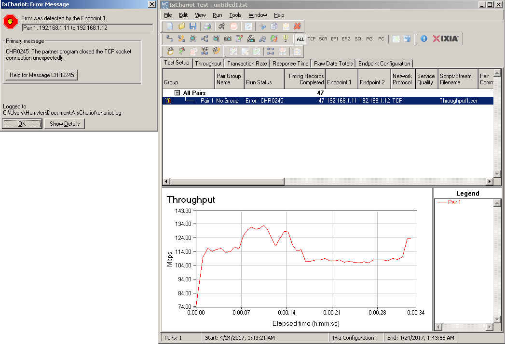Image resolution: width=505 pixels, height=344 pixels.
Task: Collapse the All Pairs group
Action: coord(177,93)
